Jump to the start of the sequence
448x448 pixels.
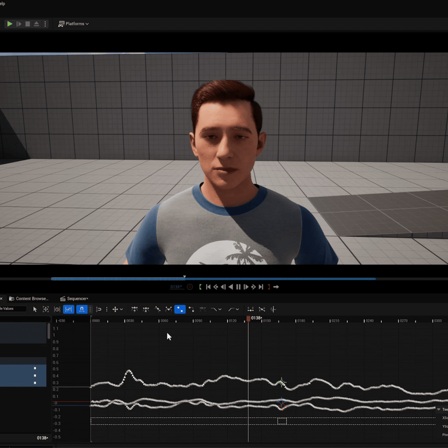[x=208, y=287]
